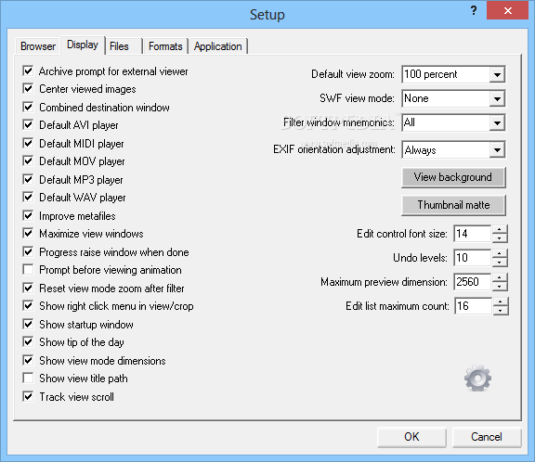Click the question mark help icon
This screenshot has height=462, width=535.
click(474, 10)
